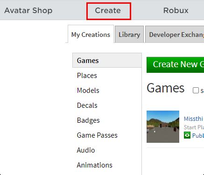Open the Decals category
This screenshot has width=204, height=175.
coord(87,105)
